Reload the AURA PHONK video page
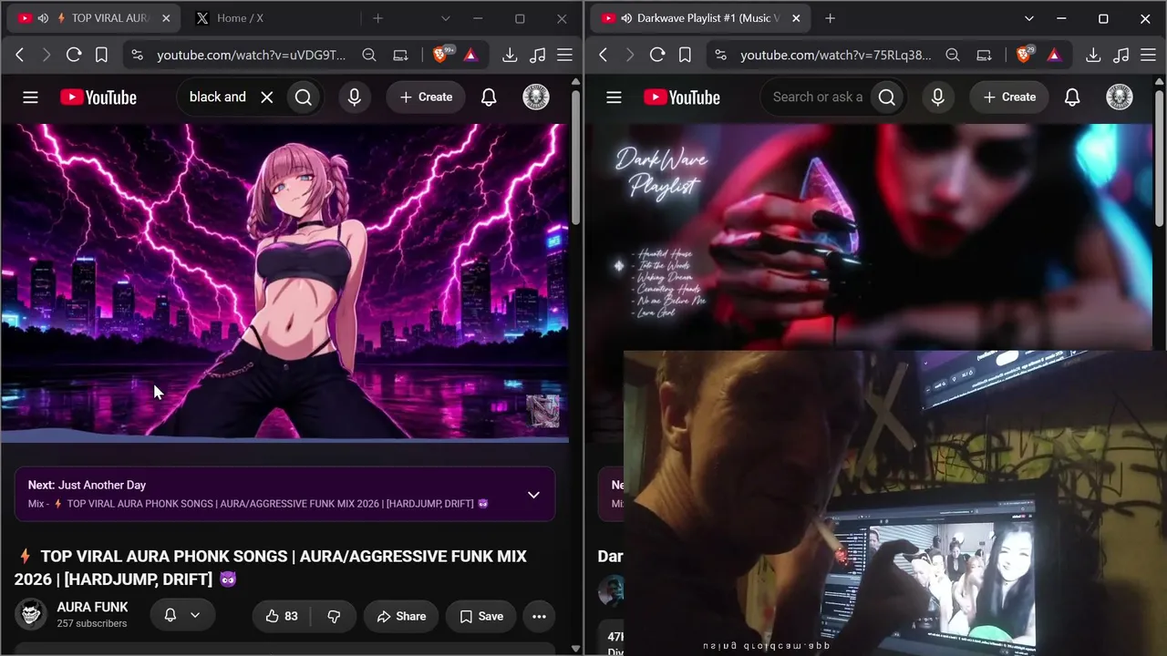This screenshot has height=656, width=1167. tap(74, 55)
